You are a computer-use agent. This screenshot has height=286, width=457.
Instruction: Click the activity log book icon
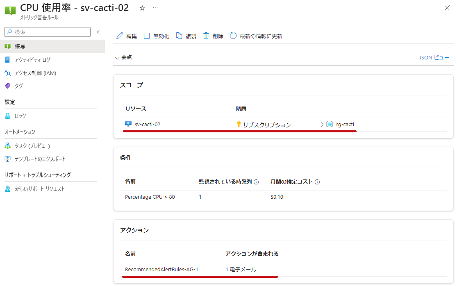point(7,60)
